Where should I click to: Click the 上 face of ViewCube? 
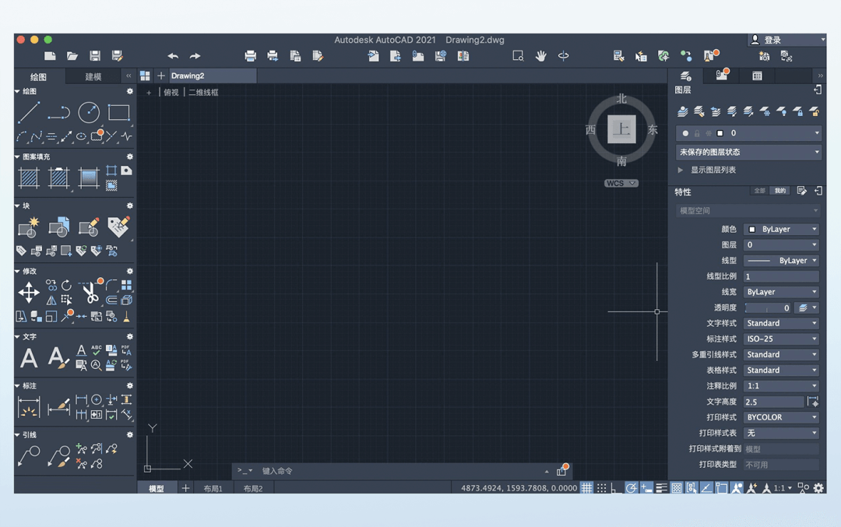coord(621,129)
